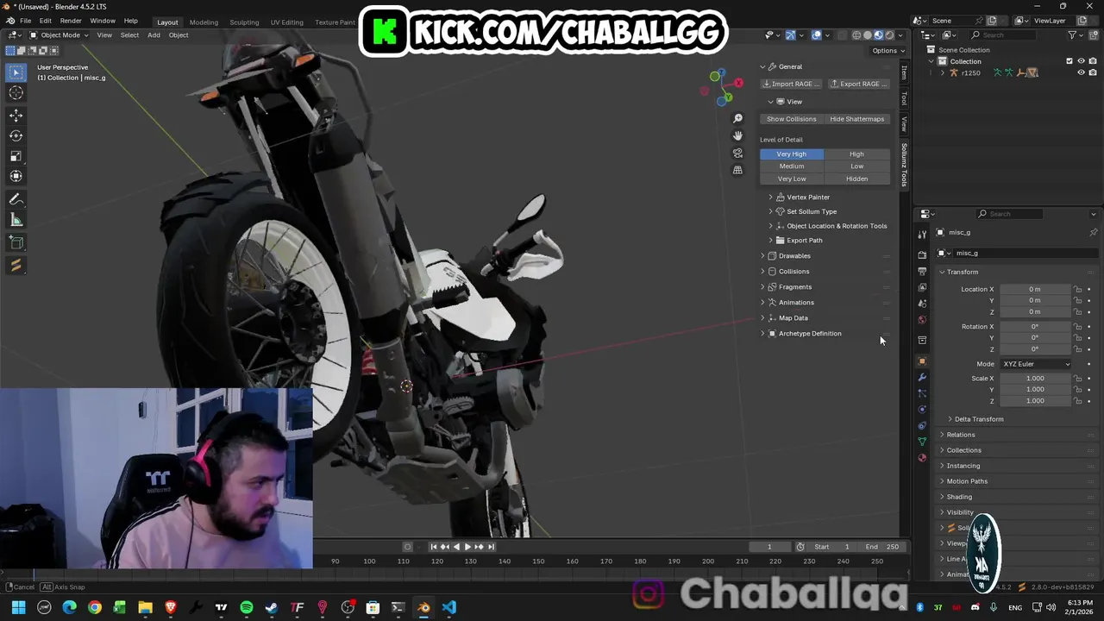This screenshot has height=621, width=1104.
Task: Open the Modifiers wrench properties tab
Action: [922, 378]
